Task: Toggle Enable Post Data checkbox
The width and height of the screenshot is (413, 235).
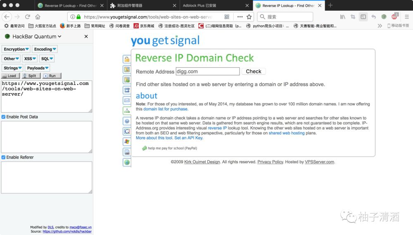Action: [3, 117]
